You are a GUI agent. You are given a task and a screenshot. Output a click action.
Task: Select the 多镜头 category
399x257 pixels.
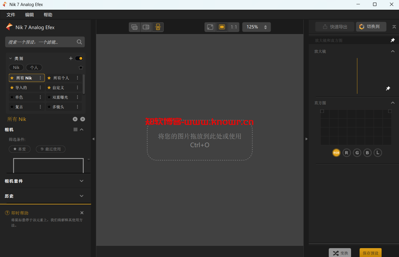click(64, 107)
